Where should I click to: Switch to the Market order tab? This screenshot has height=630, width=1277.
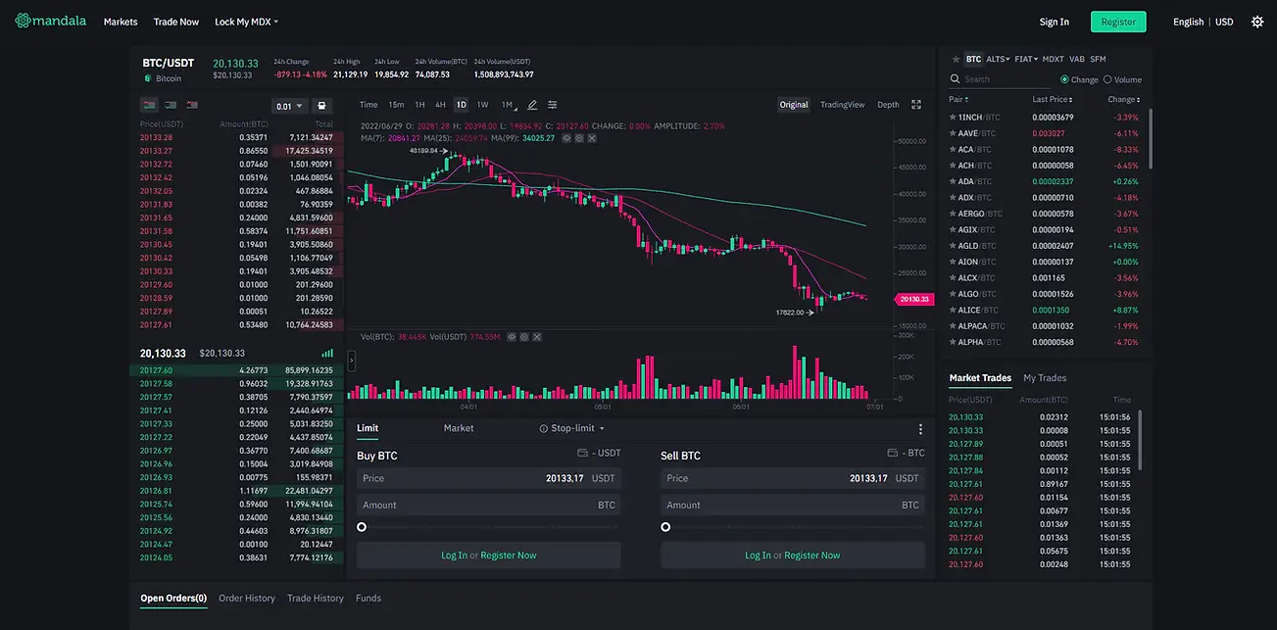coord(458,428)
